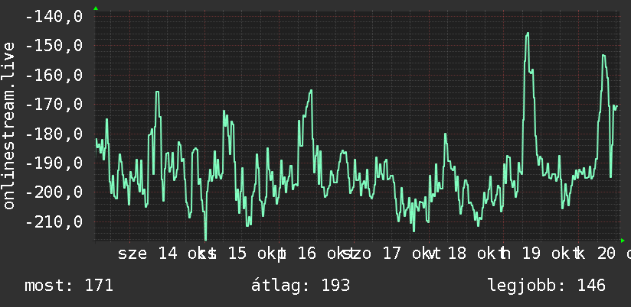Click the -150,0 y-axis label
This screenshot has width=631, height=307.
coord(54,46)
